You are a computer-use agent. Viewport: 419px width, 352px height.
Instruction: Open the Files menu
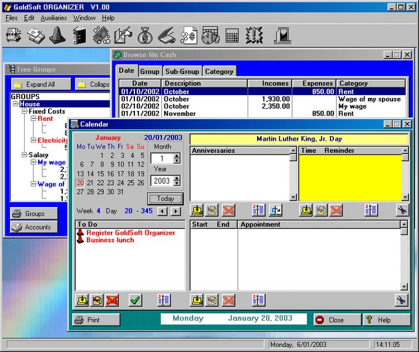[x=12, y=18]
